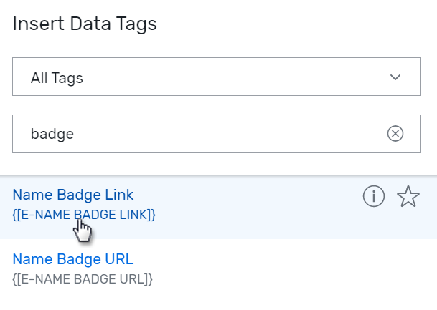The height and width of the screenshot is (310, 437).
Task: Focus the search field containing "badge"
Action: tap(201, 133)
